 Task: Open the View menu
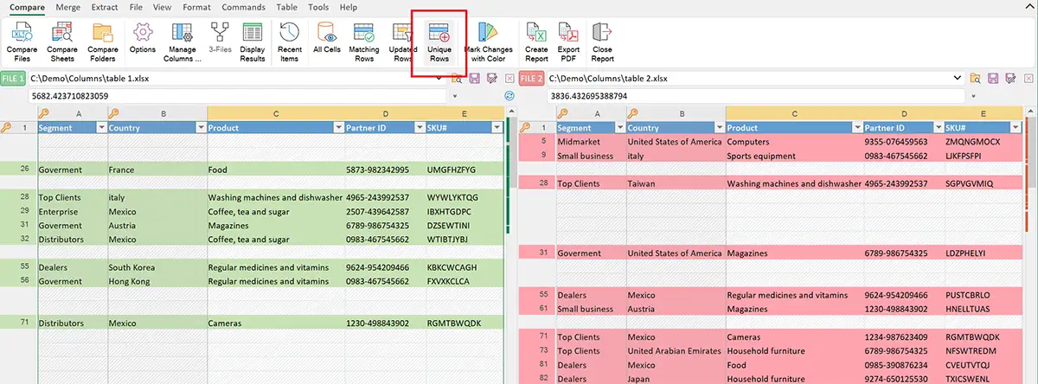tap(162, 7)
